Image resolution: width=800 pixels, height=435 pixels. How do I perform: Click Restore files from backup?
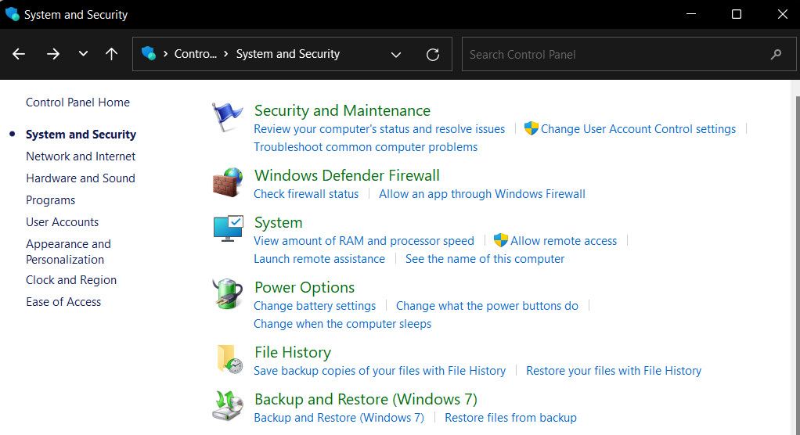point(510,417)
